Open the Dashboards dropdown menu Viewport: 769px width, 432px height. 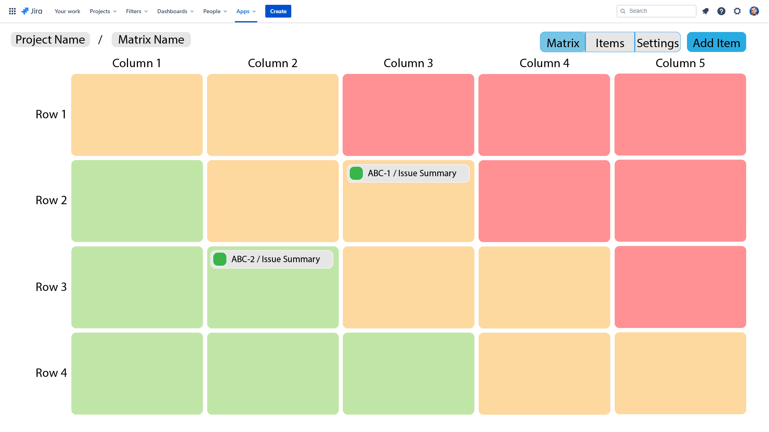pyautogui.click(x=175, y=11)
